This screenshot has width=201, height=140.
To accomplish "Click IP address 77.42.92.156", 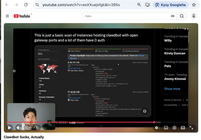I will [x=74, y=92].
